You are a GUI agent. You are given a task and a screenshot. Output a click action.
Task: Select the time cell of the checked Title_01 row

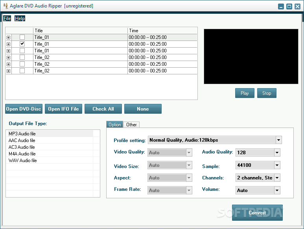[162, 44]
